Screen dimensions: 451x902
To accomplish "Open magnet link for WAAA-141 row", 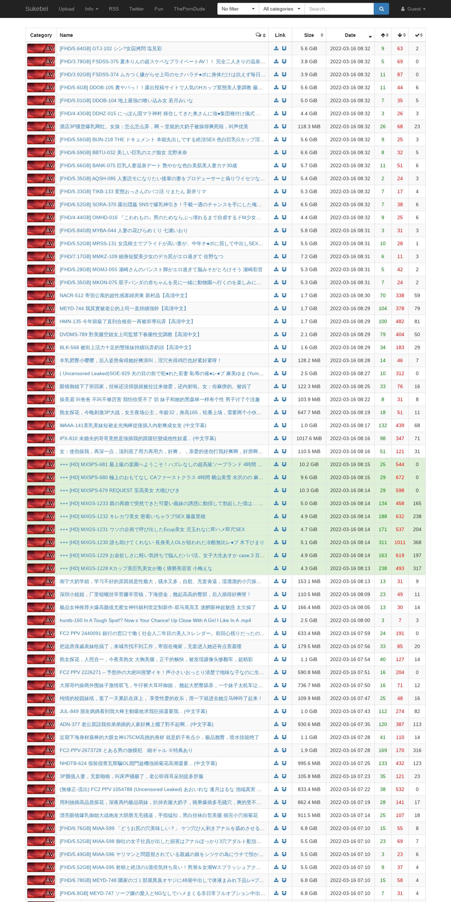I will click(x=284, y=425).
